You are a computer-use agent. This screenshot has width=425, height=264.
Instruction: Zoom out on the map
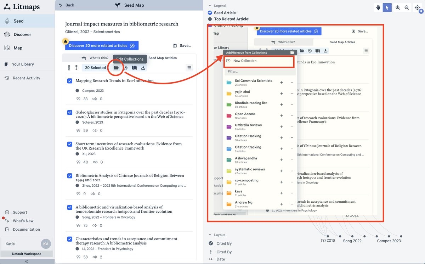407,7
